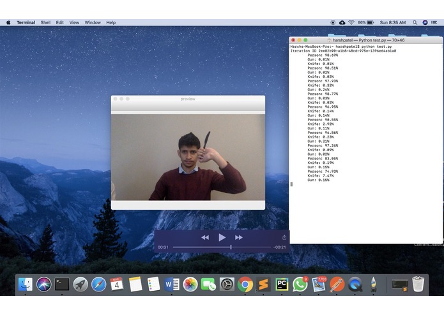Click the Iteration ID line in Terminal
The height and width of the screenshot is (315, 444).
click(x=343, y=51)
